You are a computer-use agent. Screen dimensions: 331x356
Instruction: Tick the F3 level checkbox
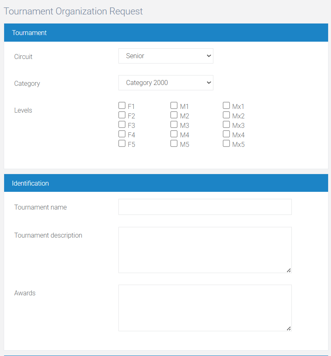tap(122, 125)
